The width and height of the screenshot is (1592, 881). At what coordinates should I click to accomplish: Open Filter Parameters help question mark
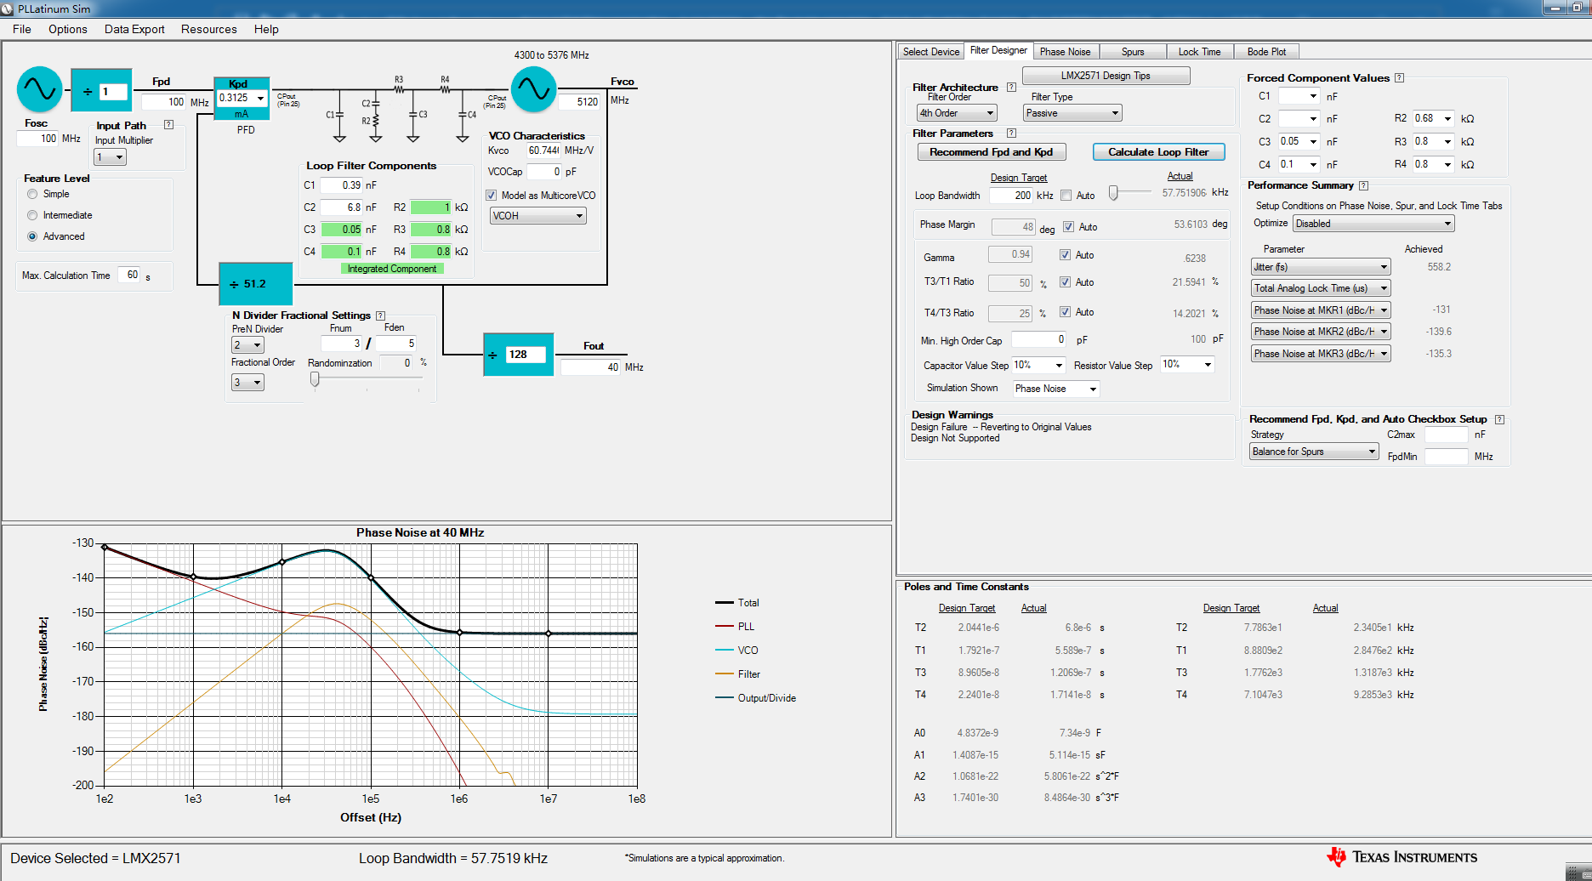point(1011,134)
